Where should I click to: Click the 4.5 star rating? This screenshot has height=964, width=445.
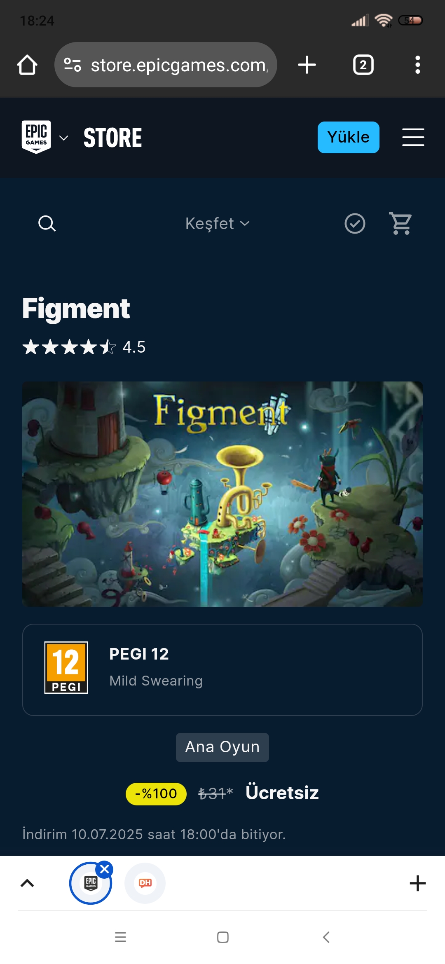coord(84,347)
